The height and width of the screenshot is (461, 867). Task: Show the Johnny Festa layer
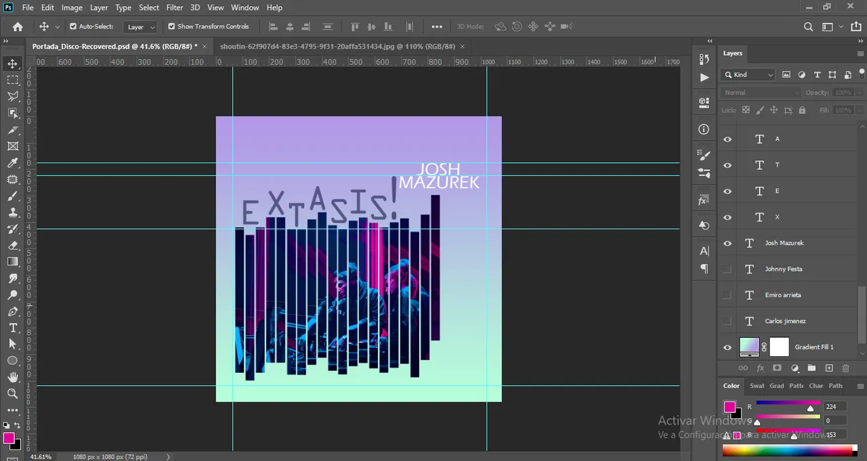(x=727, y=269)
